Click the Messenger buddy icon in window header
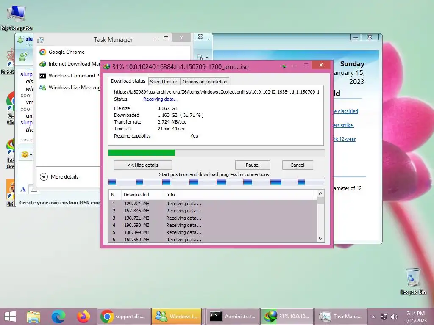 pos(20,39)
